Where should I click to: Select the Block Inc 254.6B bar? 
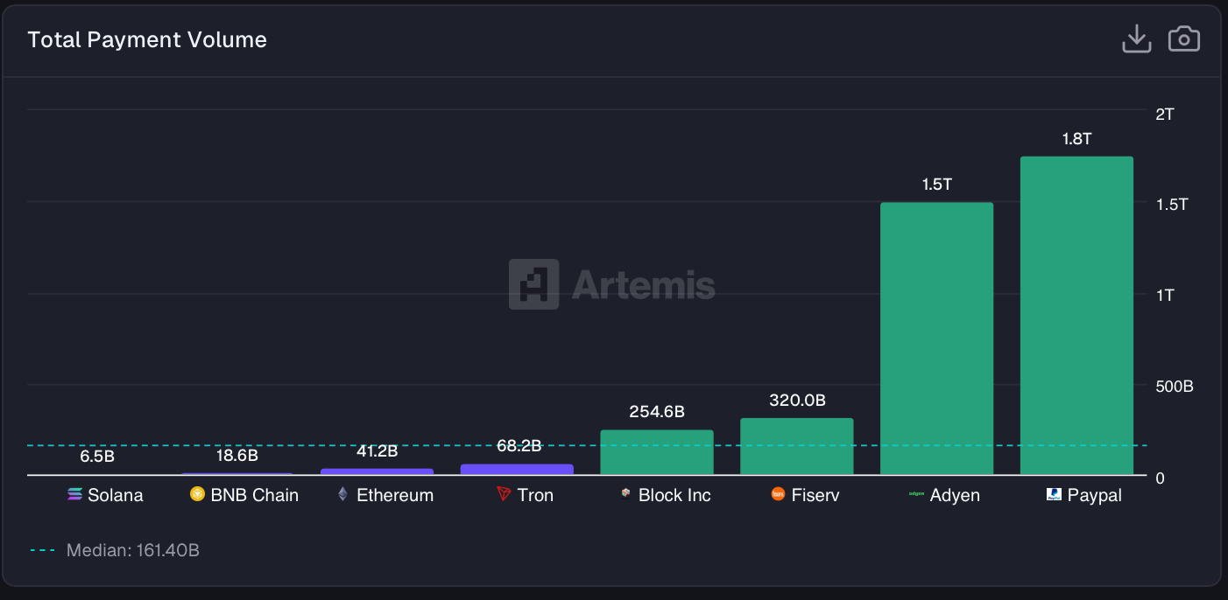coord(657,452)
